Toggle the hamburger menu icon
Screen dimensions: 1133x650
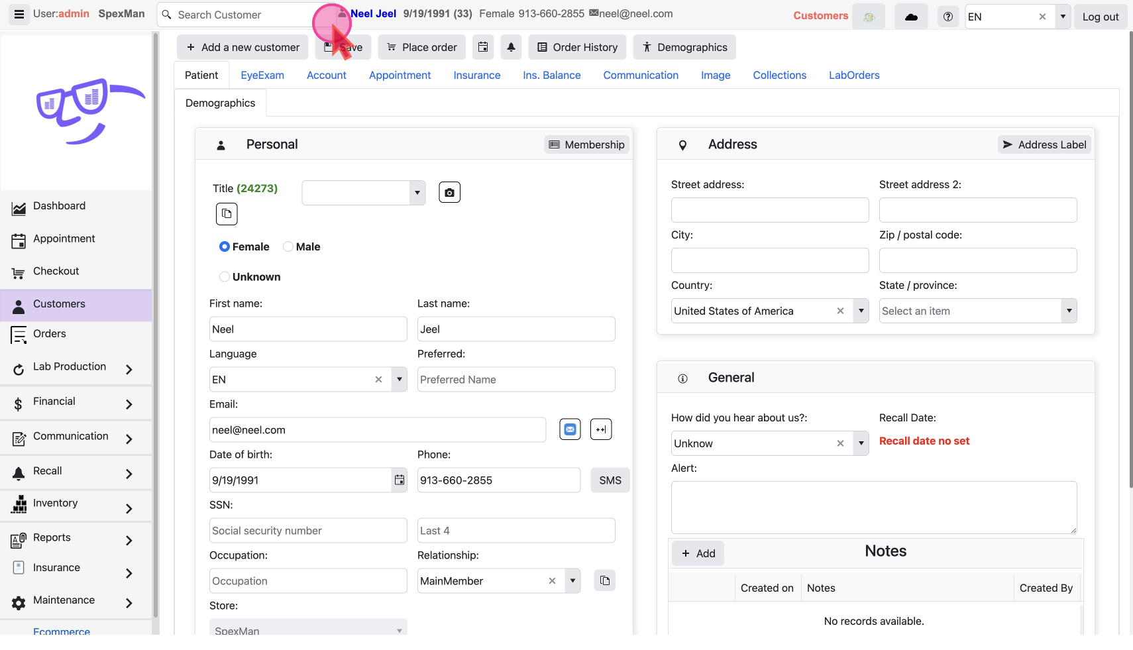point(19,14)
